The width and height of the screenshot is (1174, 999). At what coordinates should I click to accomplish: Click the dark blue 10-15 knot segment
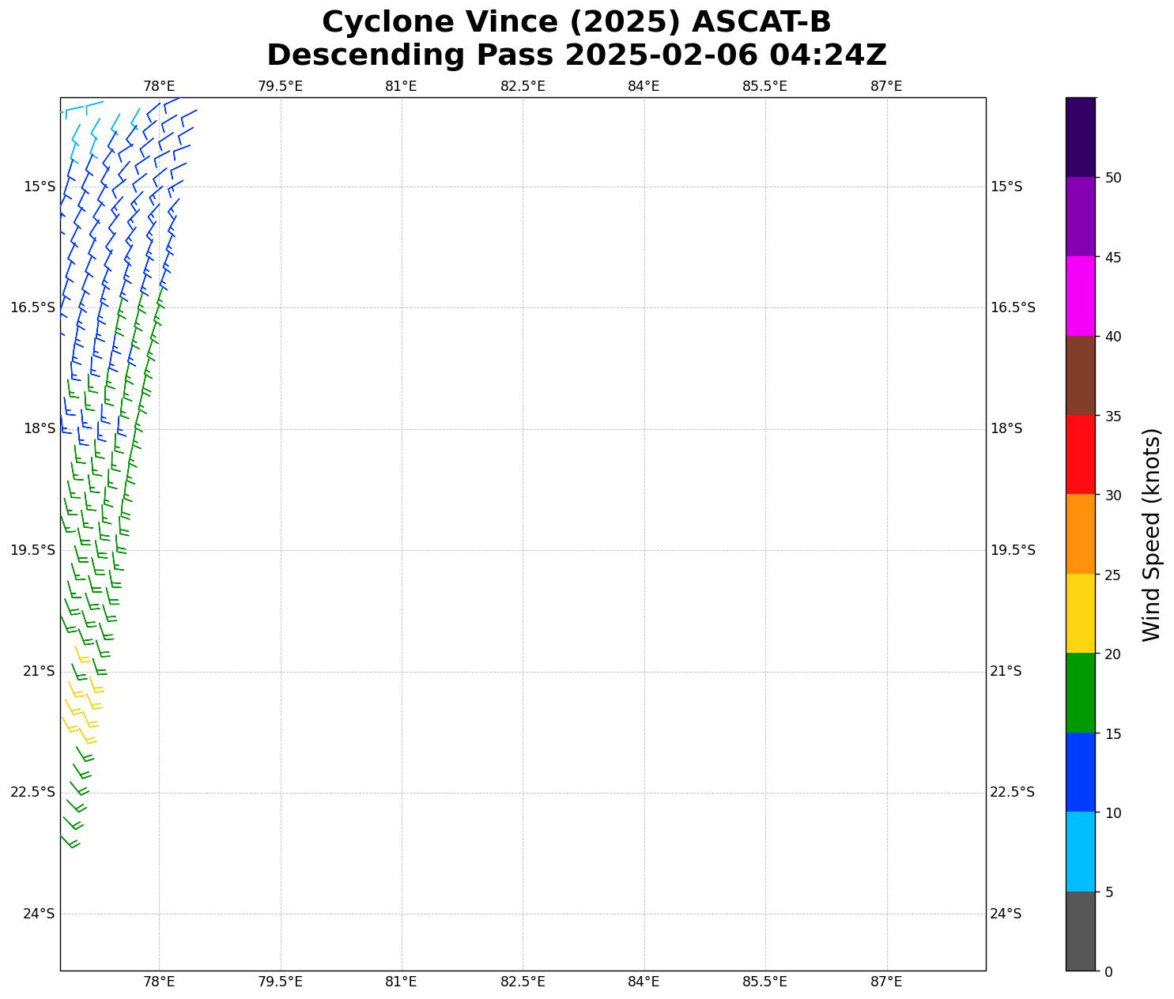(x=1080, y=771)
